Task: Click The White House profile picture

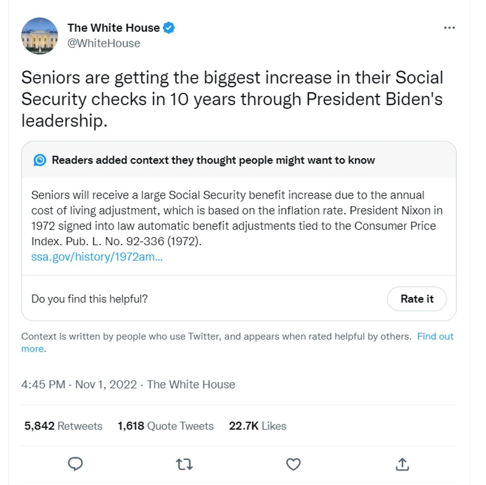Action: tap(40, 36)
